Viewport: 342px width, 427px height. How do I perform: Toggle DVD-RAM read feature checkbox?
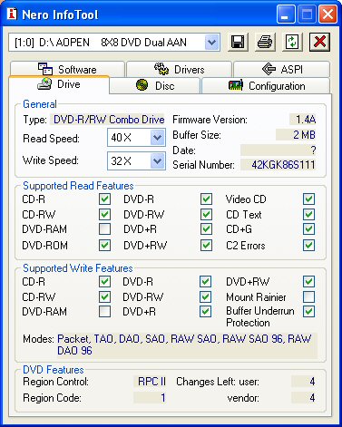pyautogui.click(x=104, y=229)
